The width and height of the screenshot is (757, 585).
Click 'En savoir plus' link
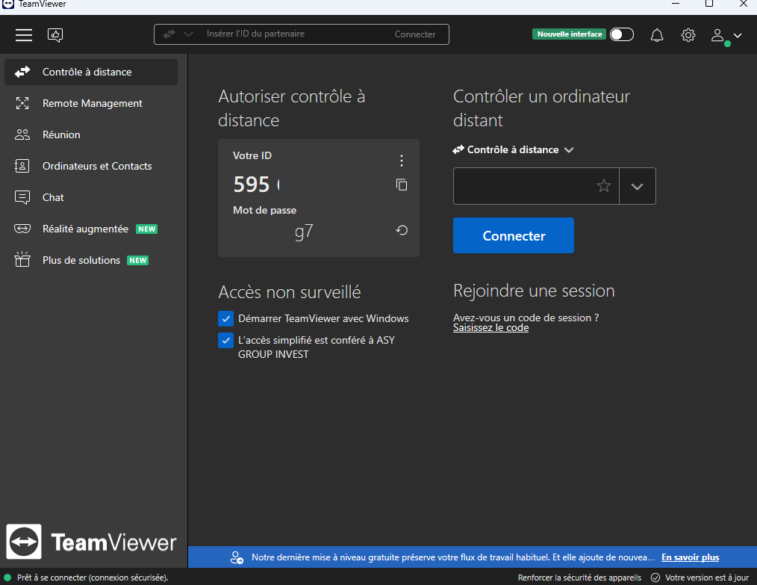pyautogui.click(x=690, y=557)
